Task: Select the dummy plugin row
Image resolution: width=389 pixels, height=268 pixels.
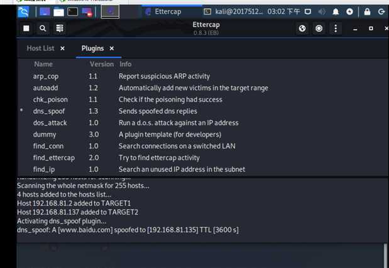Action: (203, 135)
